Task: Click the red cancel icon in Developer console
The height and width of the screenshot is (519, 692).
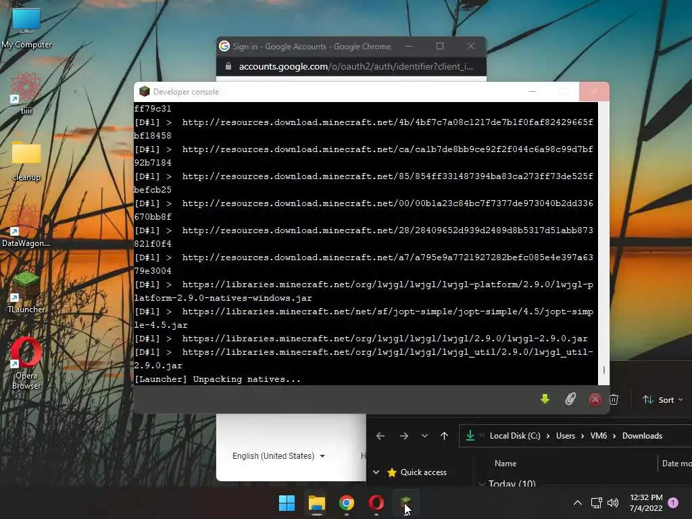Action: 595,399
